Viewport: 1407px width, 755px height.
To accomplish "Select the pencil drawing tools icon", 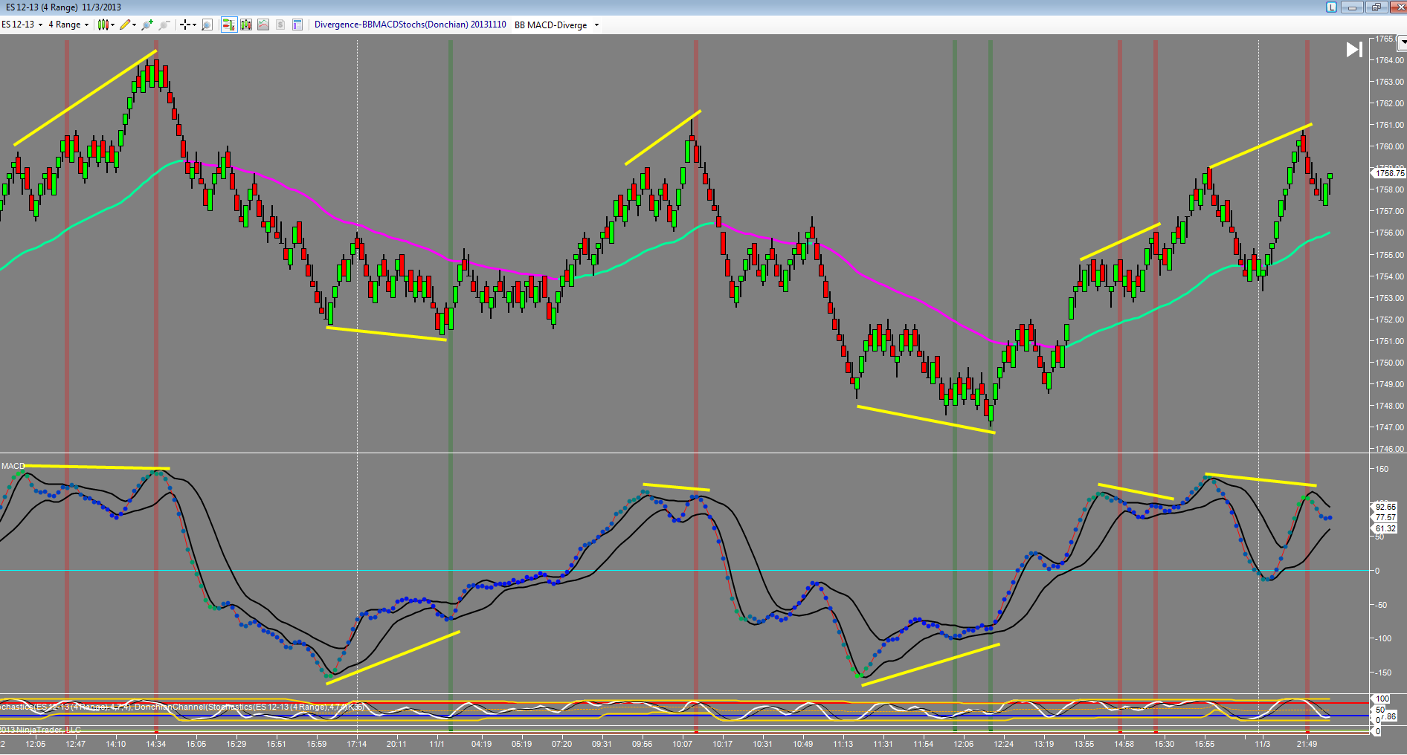I will (x=125, y=25).
